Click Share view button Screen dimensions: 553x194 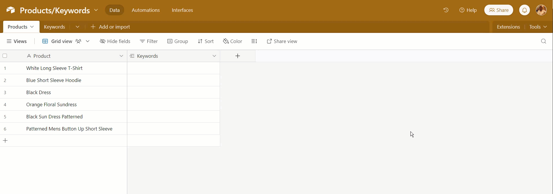coord(282,41)
